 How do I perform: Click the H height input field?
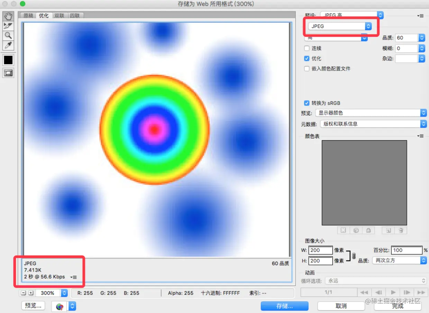coord(321,260)
